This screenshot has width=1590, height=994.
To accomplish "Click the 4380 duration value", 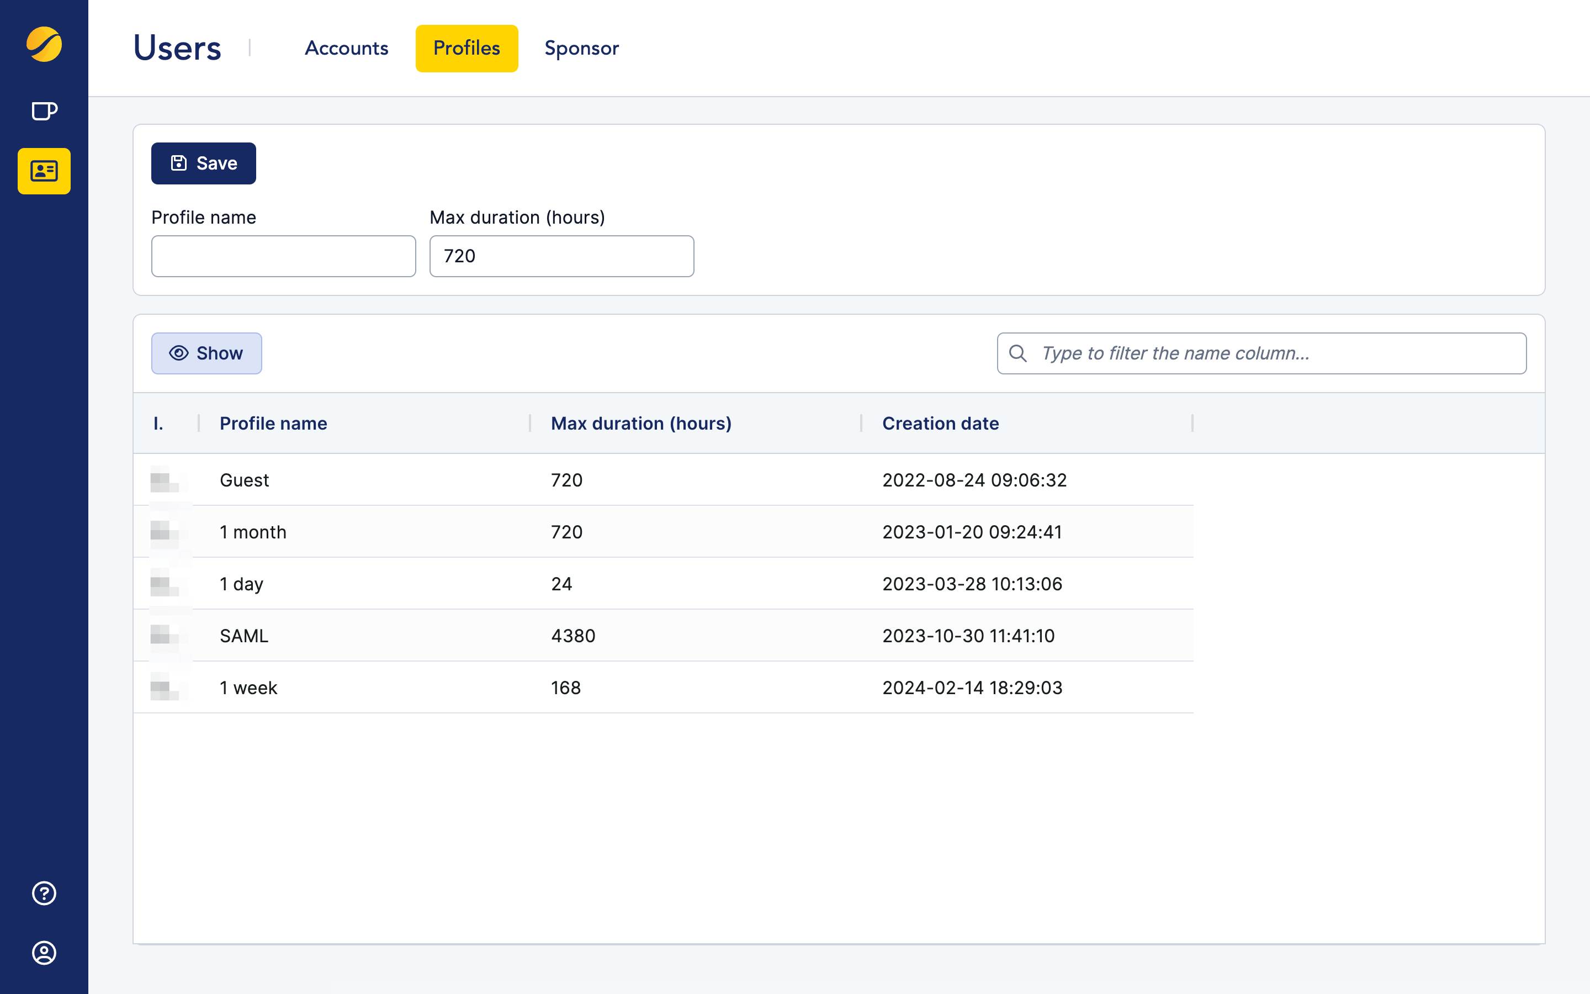I will [x=573, y=636].
